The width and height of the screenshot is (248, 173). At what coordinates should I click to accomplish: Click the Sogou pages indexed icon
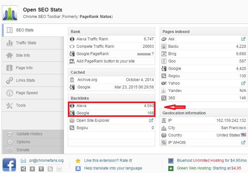[164, 76]
